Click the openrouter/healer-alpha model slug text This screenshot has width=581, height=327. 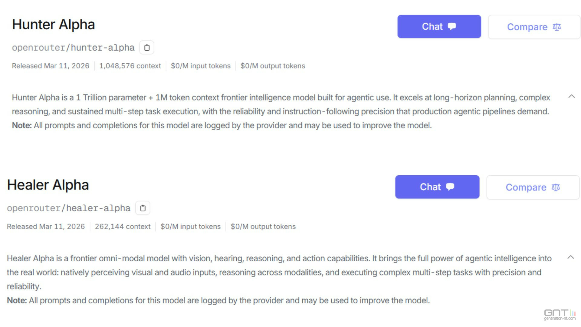coord(69,208)
